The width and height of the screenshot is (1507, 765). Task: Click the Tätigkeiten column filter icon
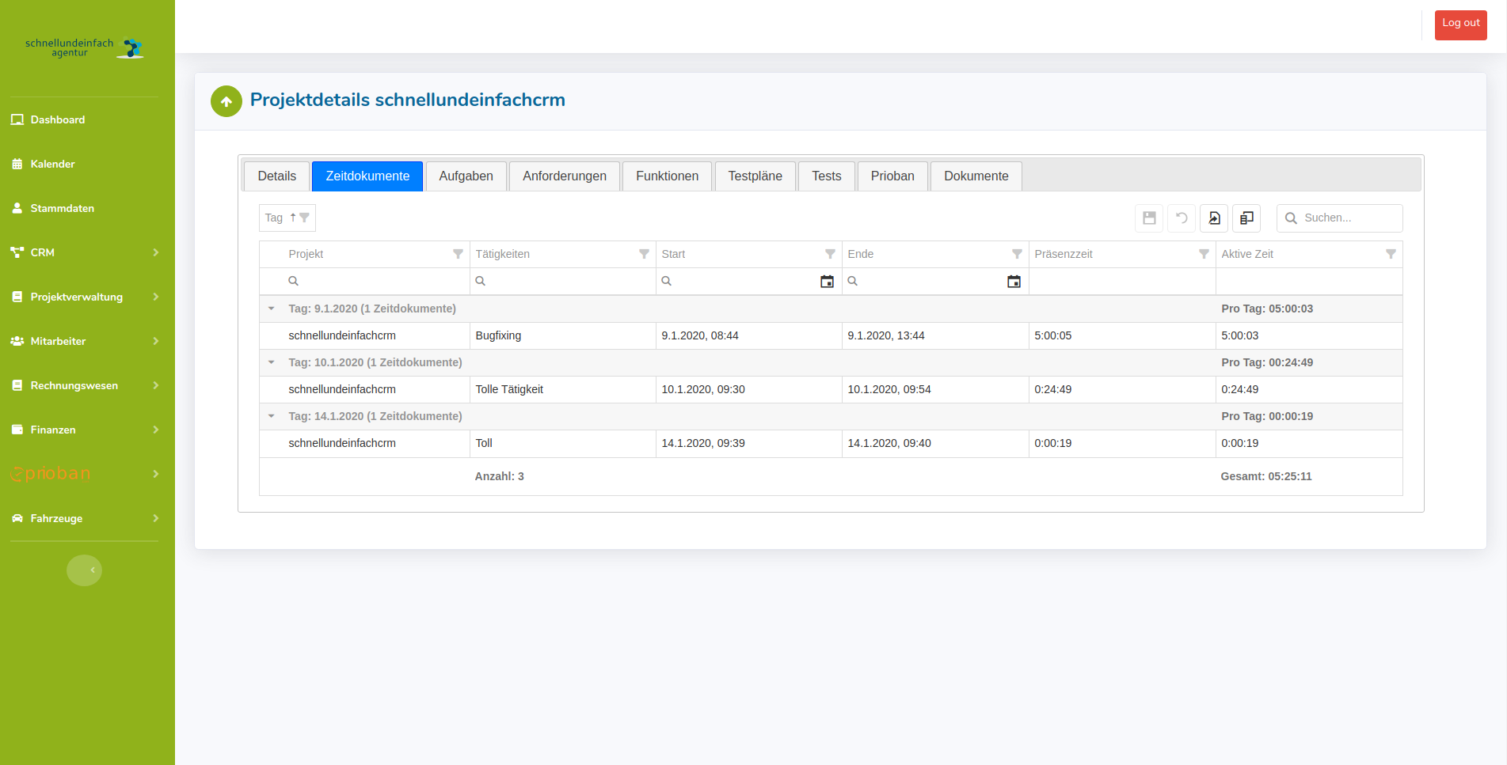[644, 254]
